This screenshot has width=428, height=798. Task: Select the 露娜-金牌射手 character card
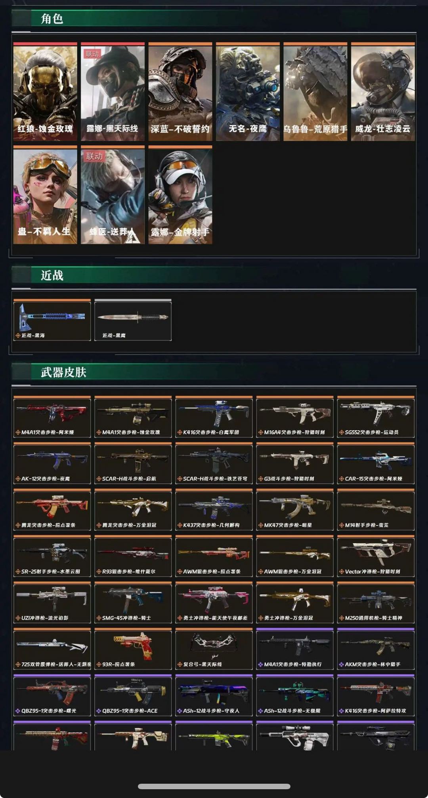click(x=180, y=195)
